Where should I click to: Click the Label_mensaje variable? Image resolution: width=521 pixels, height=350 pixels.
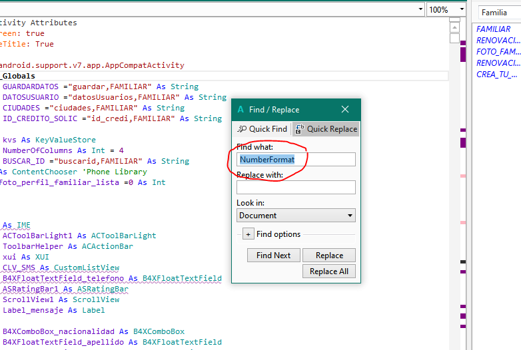[33, 310]
